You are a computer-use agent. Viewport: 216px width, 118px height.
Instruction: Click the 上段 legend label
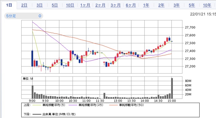point(27,105)
